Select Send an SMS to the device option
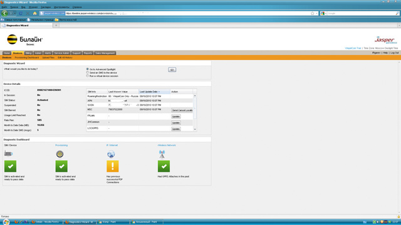The height and width of the screenshot is (225, 401). coord(88,72)
